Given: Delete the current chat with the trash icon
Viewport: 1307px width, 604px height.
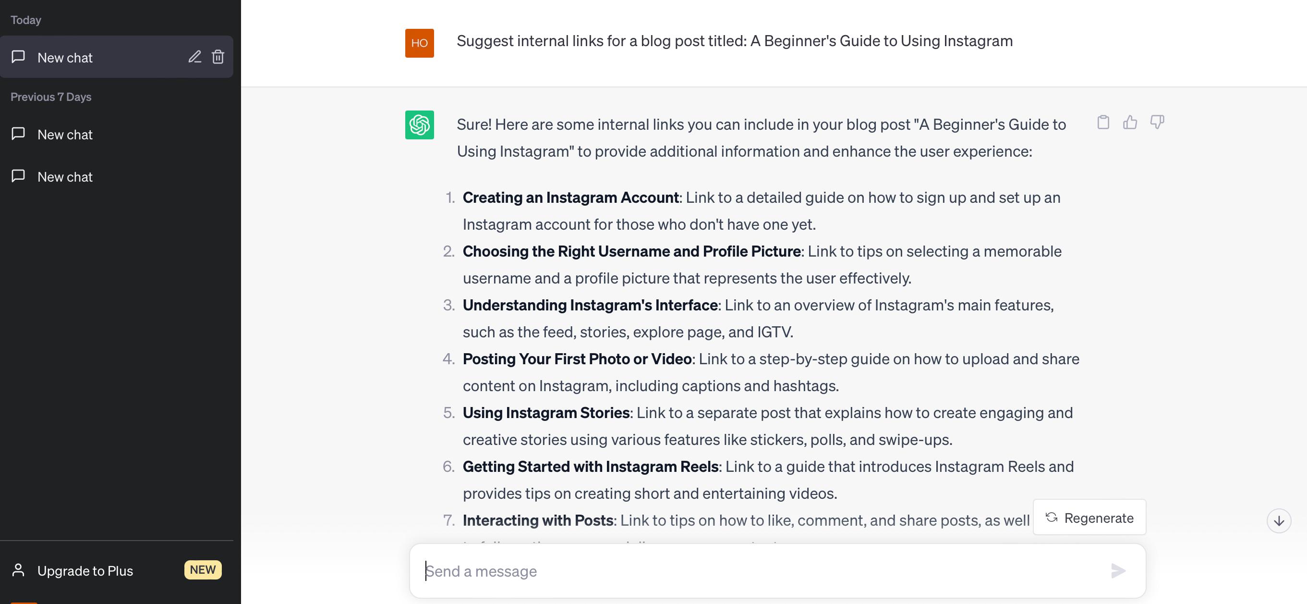Looking at the screenshot, I should pos(218,57).
